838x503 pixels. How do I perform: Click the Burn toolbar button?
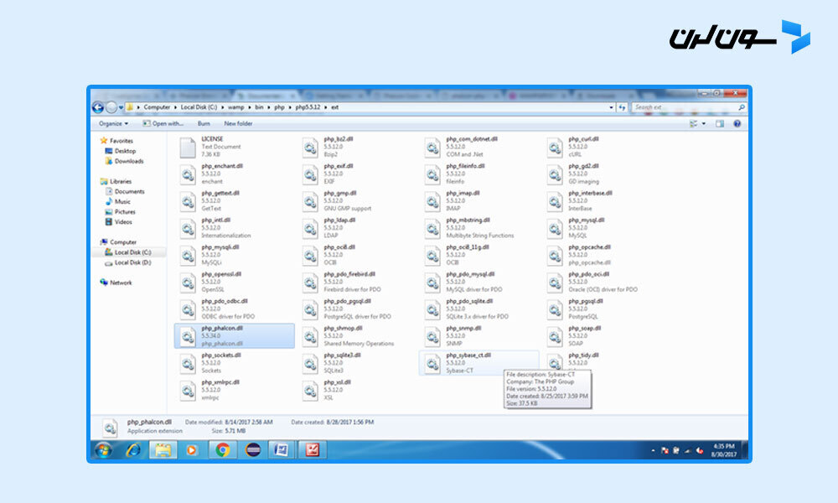[x=204, y=123]
